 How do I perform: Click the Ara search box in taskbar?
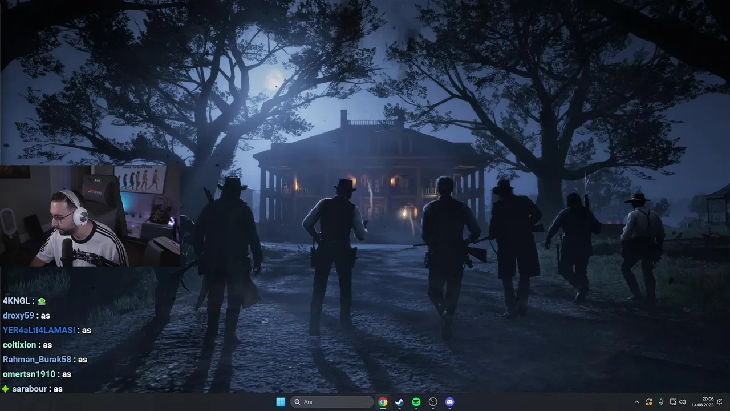tap(332, 402)
